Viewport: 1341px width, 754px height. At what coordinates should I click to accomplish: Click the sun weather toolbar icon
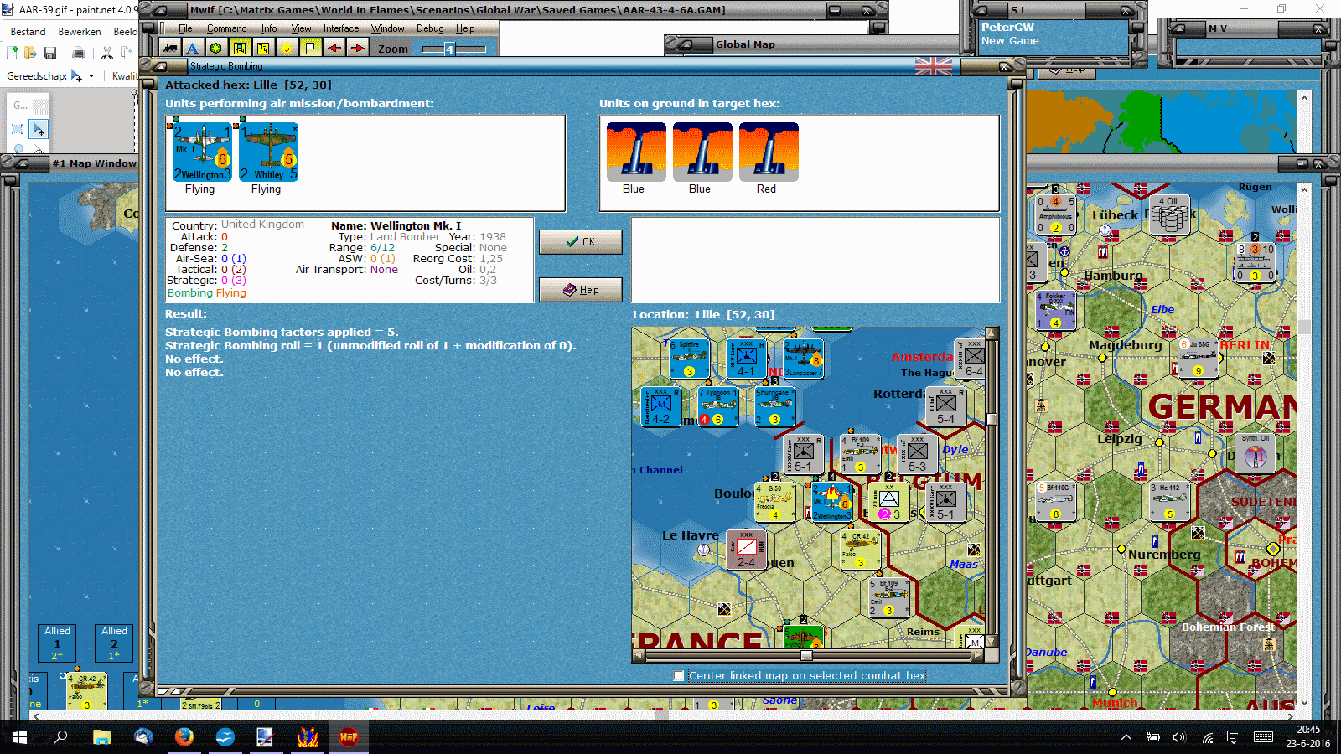coord(287,49)
